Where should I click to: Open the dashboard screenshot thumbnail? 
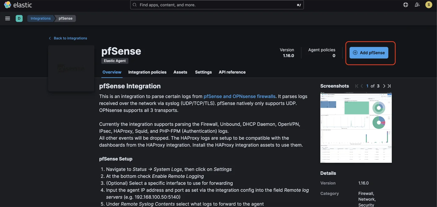(x=356, y=128)
